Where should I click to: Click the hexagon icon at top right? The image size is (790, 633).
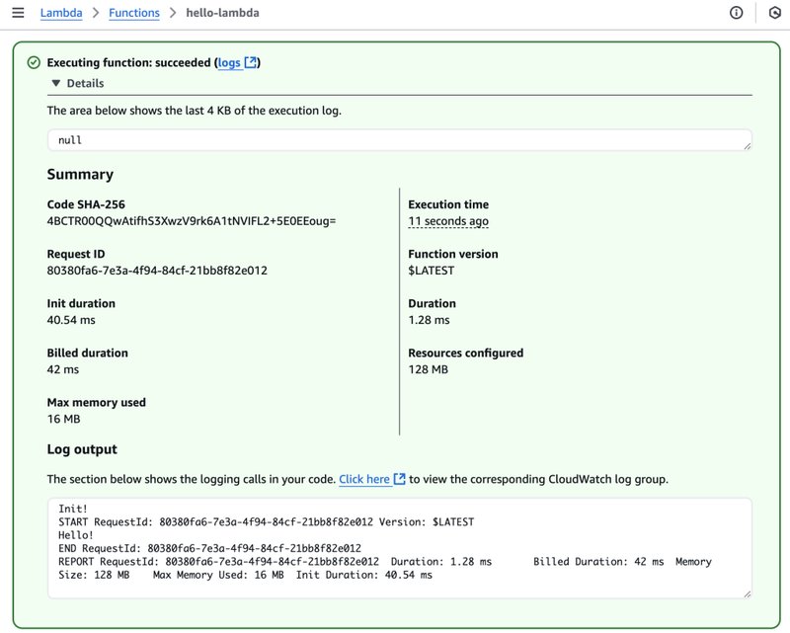pyautogui.click(x=774, y=13)
